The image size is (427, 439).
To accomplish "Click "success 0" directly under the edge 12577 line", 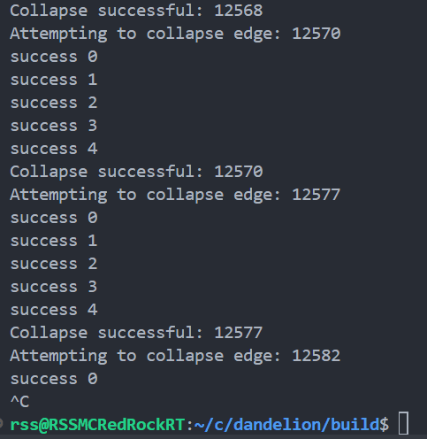I will (x=54, y=218).
